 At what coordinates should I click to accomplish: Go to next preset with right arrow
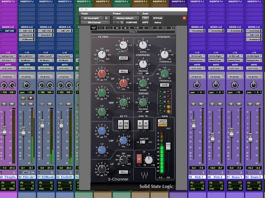point(125,28)
